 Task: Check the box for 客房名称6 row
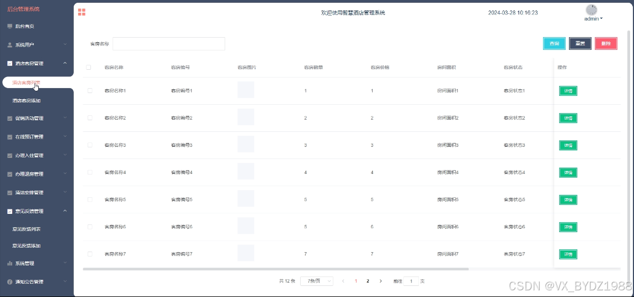click(90, 227)
